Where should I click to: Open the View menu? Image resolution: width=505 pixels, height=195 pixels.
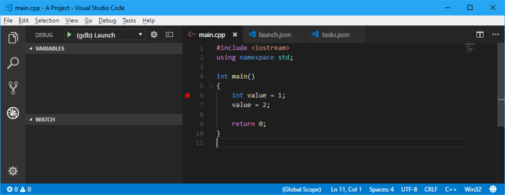tap(72, 20)
